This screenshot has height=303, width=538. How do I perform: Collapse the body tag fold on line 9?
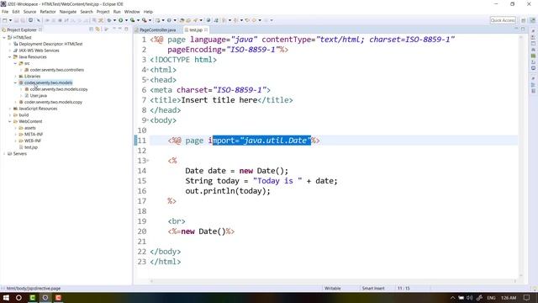[148, 120]
